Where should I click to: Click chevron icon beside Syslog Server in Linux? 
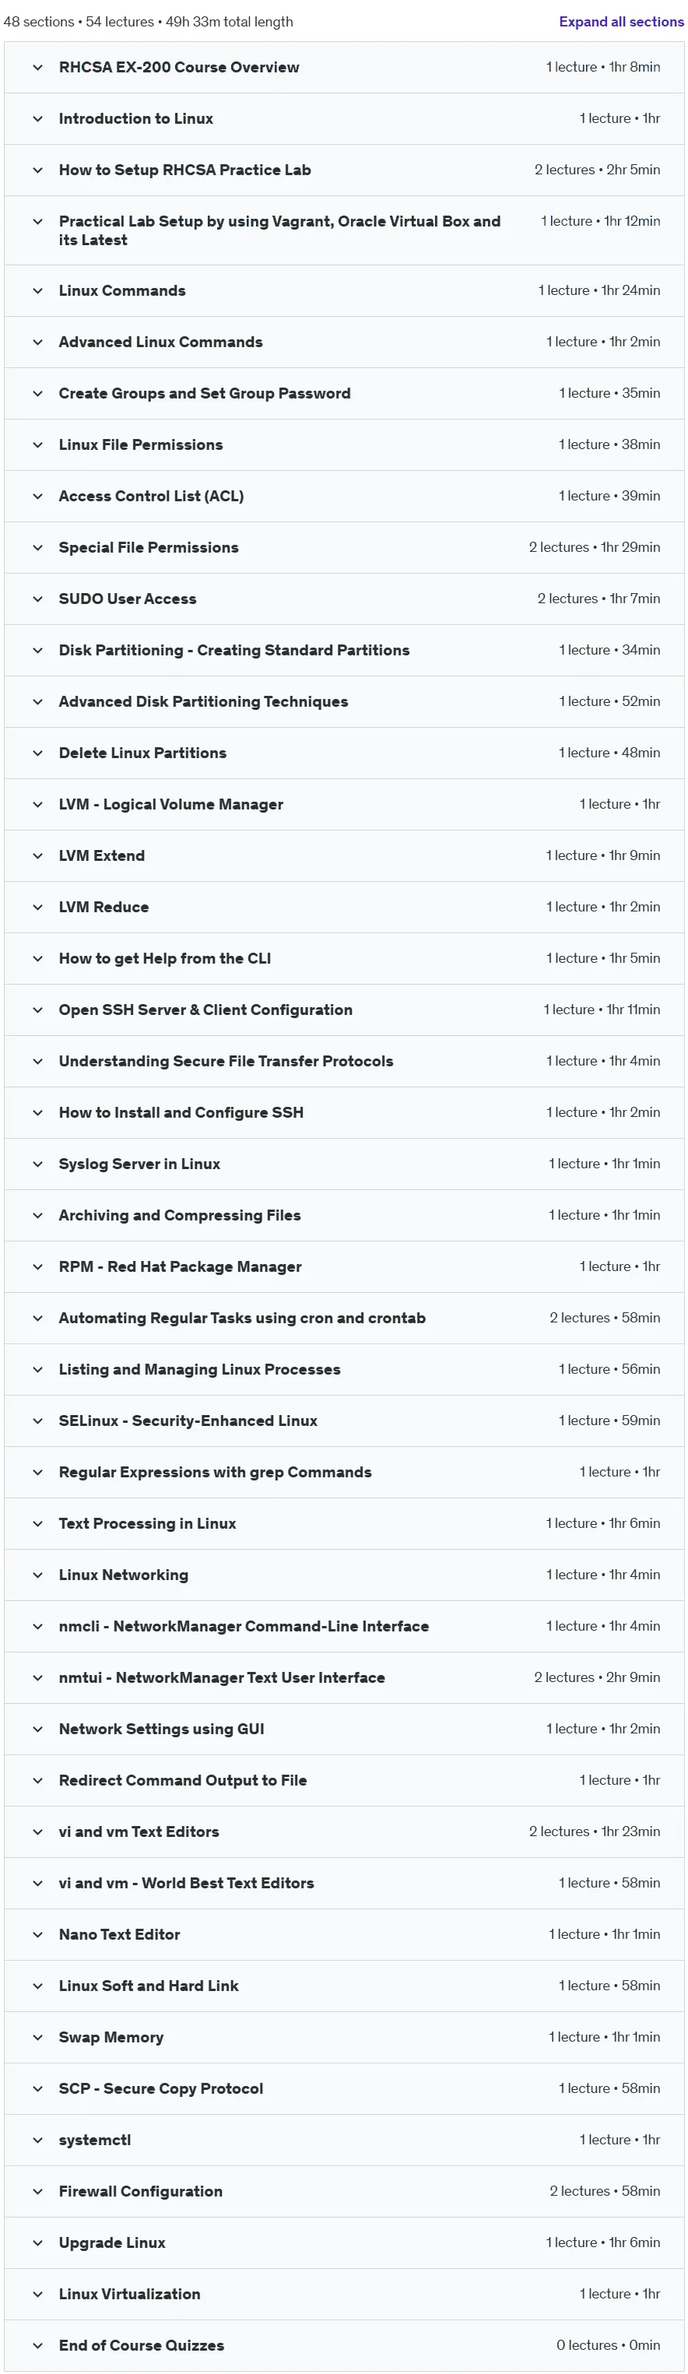pos(38,1165)
